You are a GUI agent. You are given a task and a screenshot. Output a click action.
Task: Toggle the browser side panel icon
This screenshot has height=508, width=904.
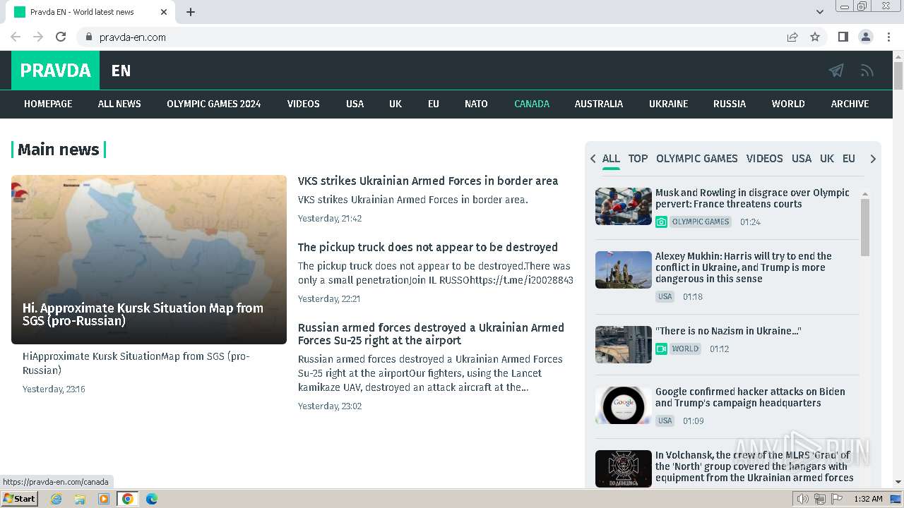point(843,37)
